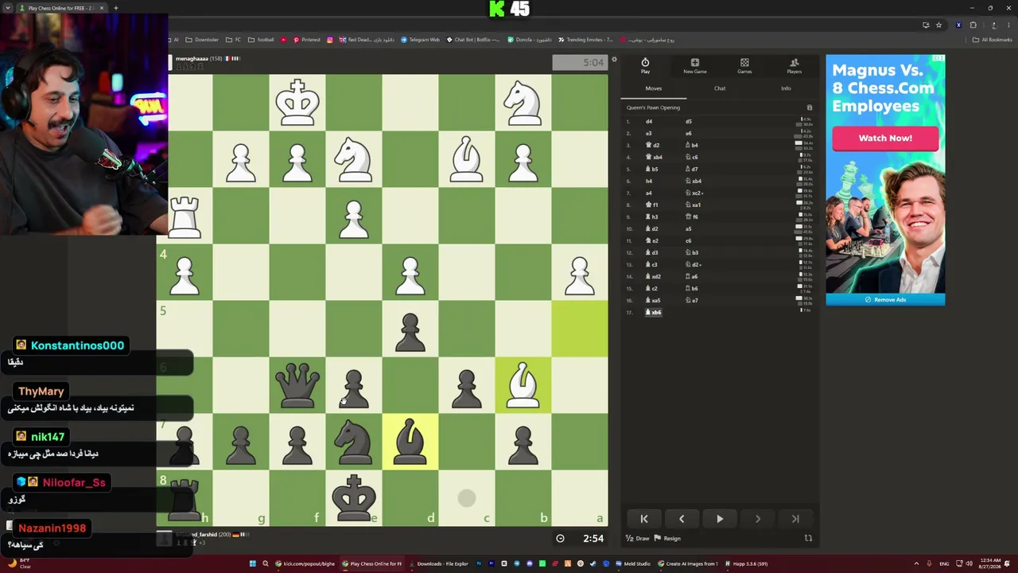Viewport: 1018px width, 573px height.
Task: Open the browser extensions puzzle icon
Action: point(973,25)
